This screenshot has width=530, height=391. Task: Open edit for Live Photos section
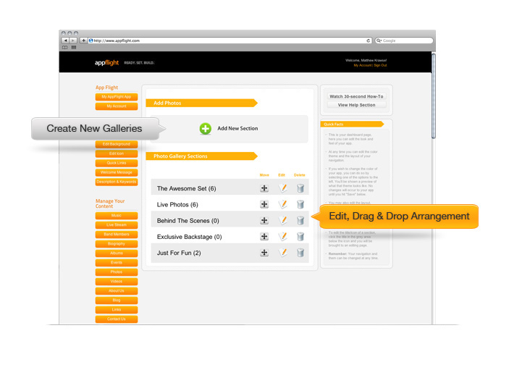(282, 204)
